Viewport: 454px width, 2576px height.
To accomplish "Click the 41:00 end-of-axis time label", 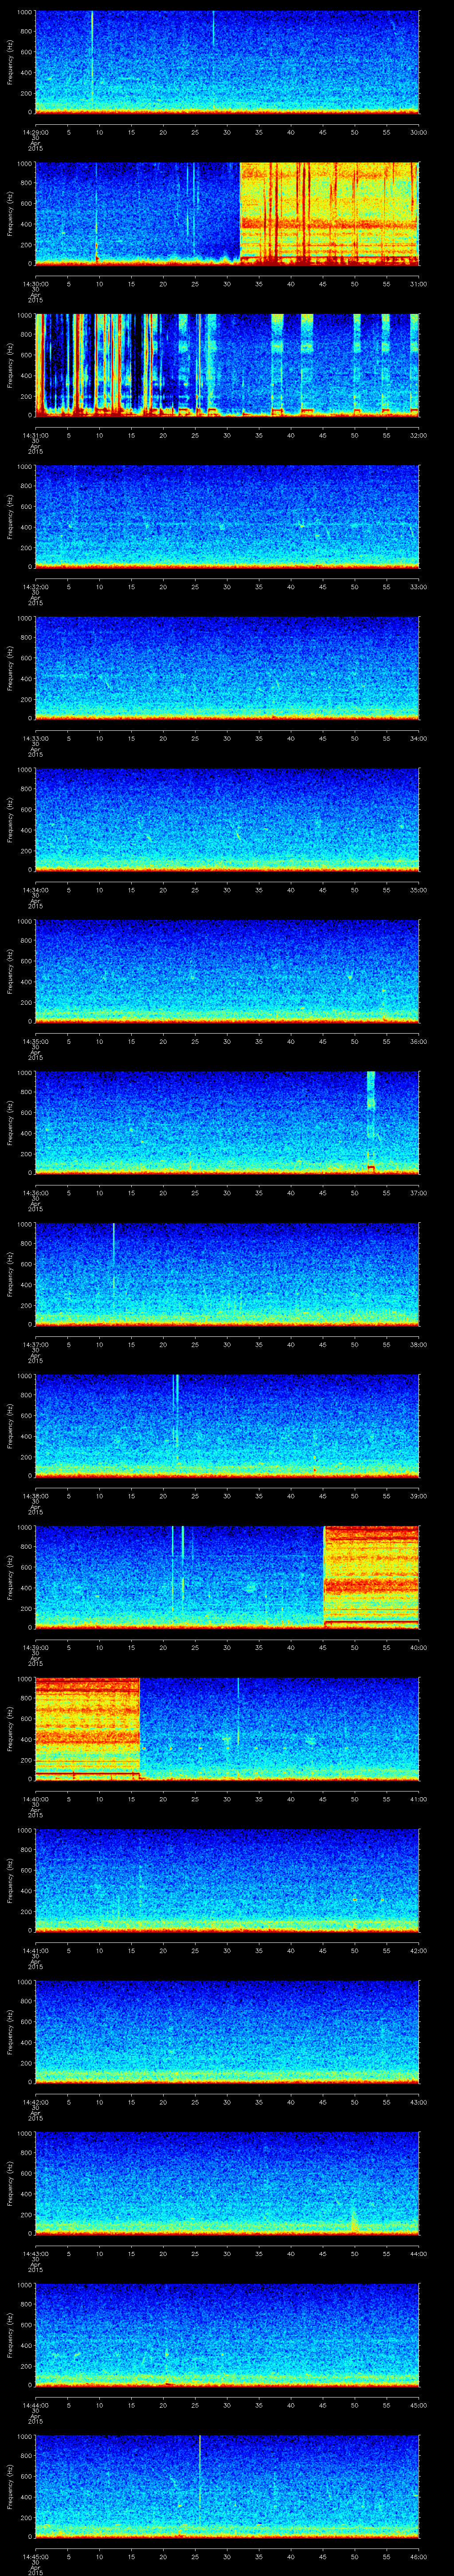I will point(419,1799).
